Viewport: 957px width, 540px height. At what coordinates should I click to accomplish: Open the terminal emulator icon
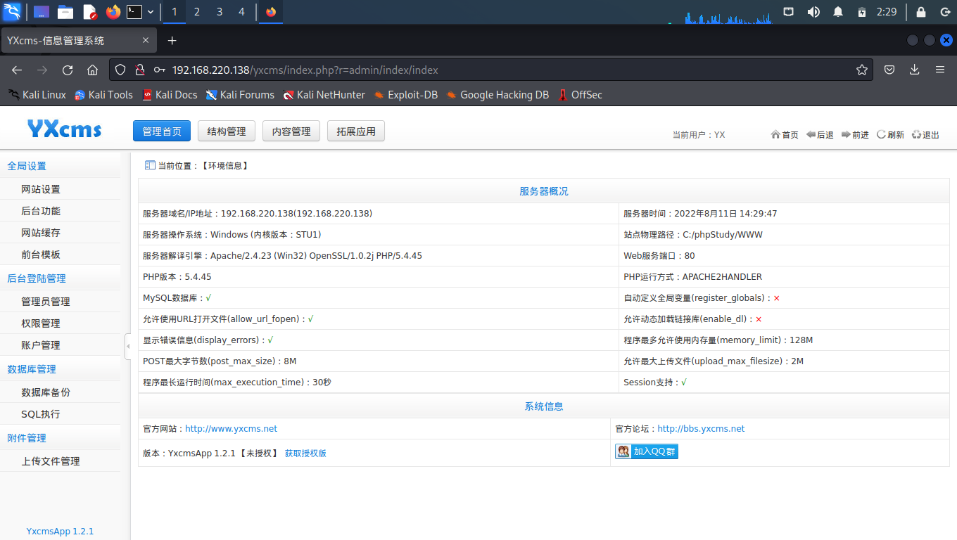pyautogui.click(x=134, y=12)
